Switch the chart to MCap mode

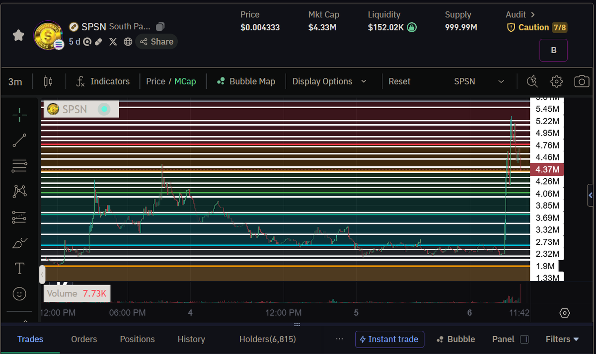185,81
